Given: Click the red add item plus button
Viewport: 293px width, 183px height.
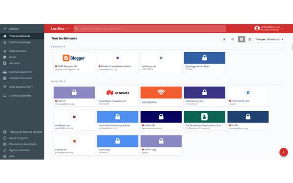Looking at the screenshot, I should pyautogui.click(x=283, y=152).
